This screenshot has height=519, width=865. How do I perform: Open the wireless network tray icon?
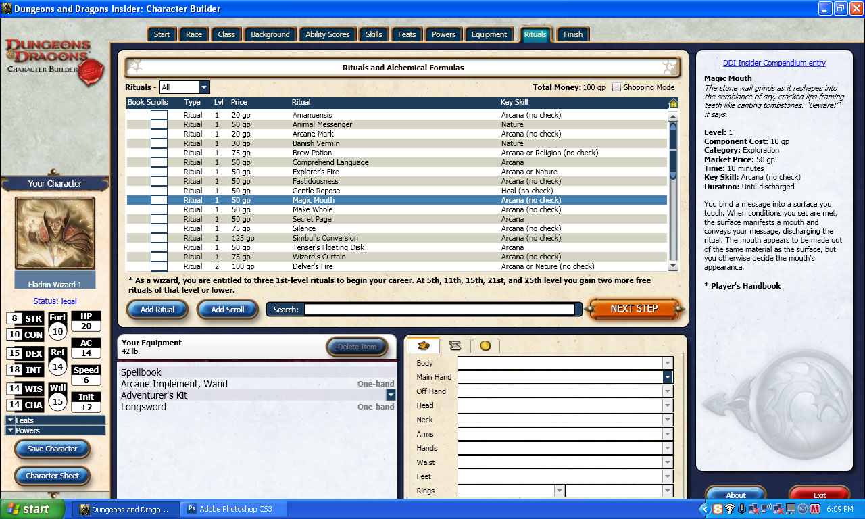[x=729, y=509]
